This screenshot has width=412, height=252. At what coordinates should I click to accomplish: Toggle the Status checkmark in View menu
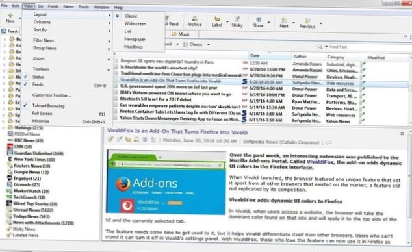click(25, 77)
